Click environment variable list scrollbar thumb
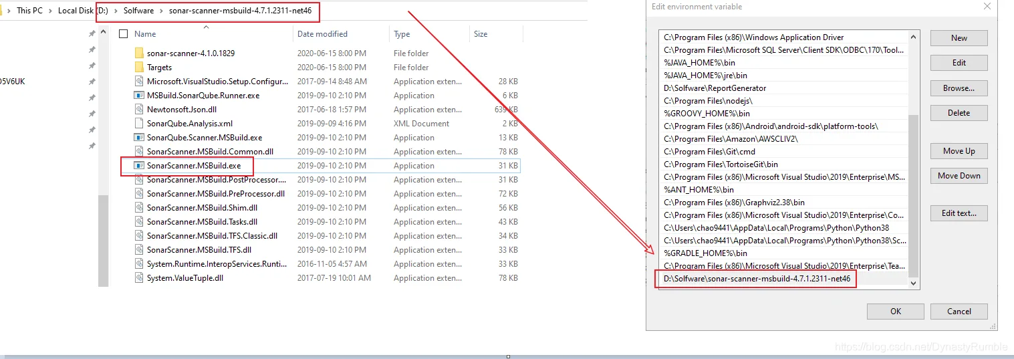Image resolution: width=1014 pixels, height=359 pixels. (x=914, y=195)
